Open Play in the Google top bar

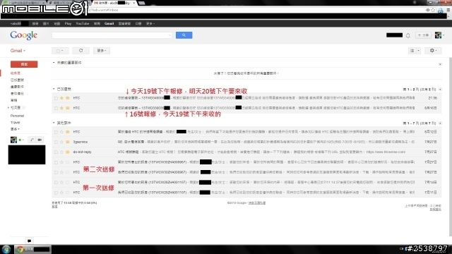click(68, 23)
